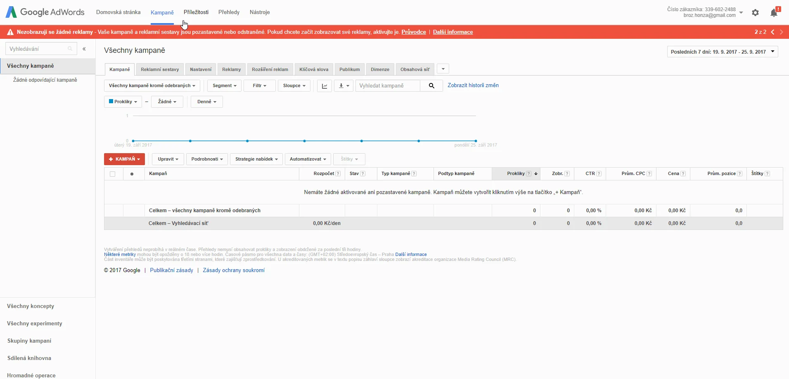The image size is (789, 379).
Task: Collapse the left sidebar with double chevron
Action: (84, 49)
